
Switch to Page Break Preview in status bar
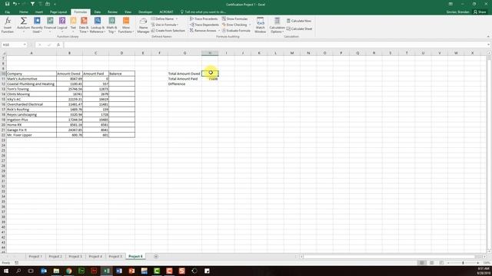(x=441, y=263)
